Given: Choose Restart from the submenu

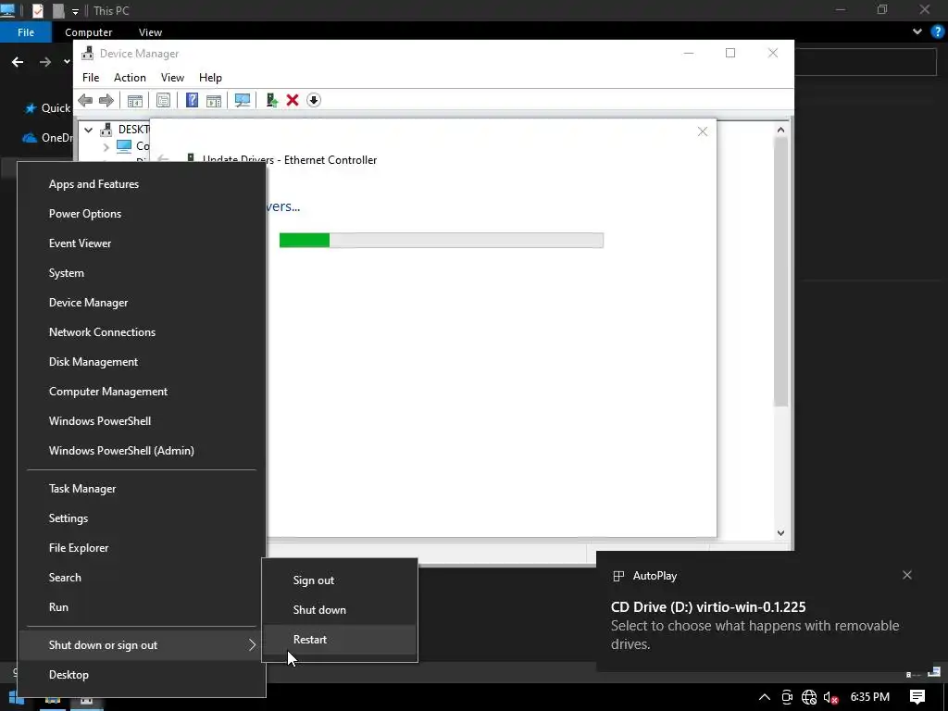Looking at the screenshot, I should pos(340,640).
